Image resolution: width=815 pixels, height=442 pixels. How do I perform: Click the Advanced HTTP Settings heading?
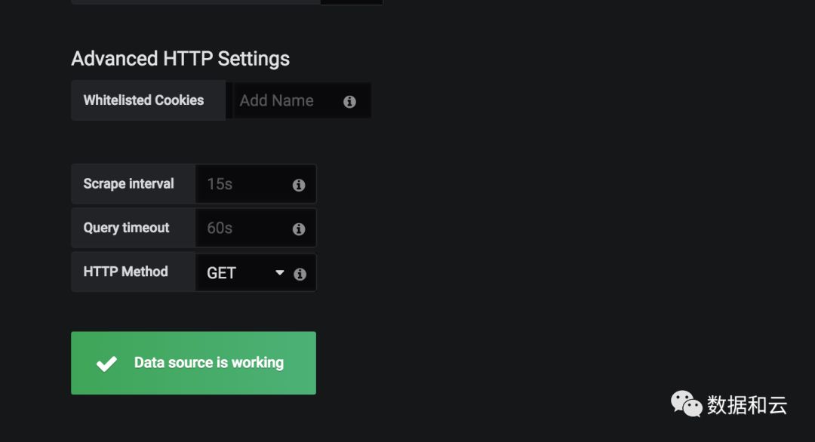[x=180, y=59]
